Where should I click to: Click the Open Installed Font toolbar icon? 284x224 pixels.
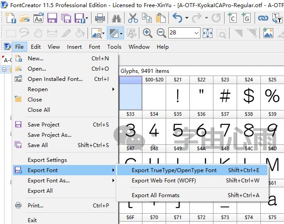(38, 18)
